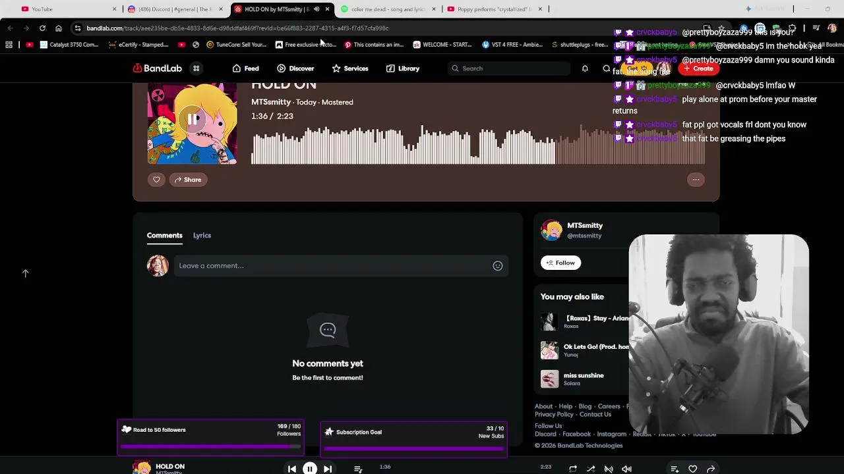Open the VST 4 FREE bookmark
Image resolution: width=844 pixels, height=474 pixels.
[512, 45]
